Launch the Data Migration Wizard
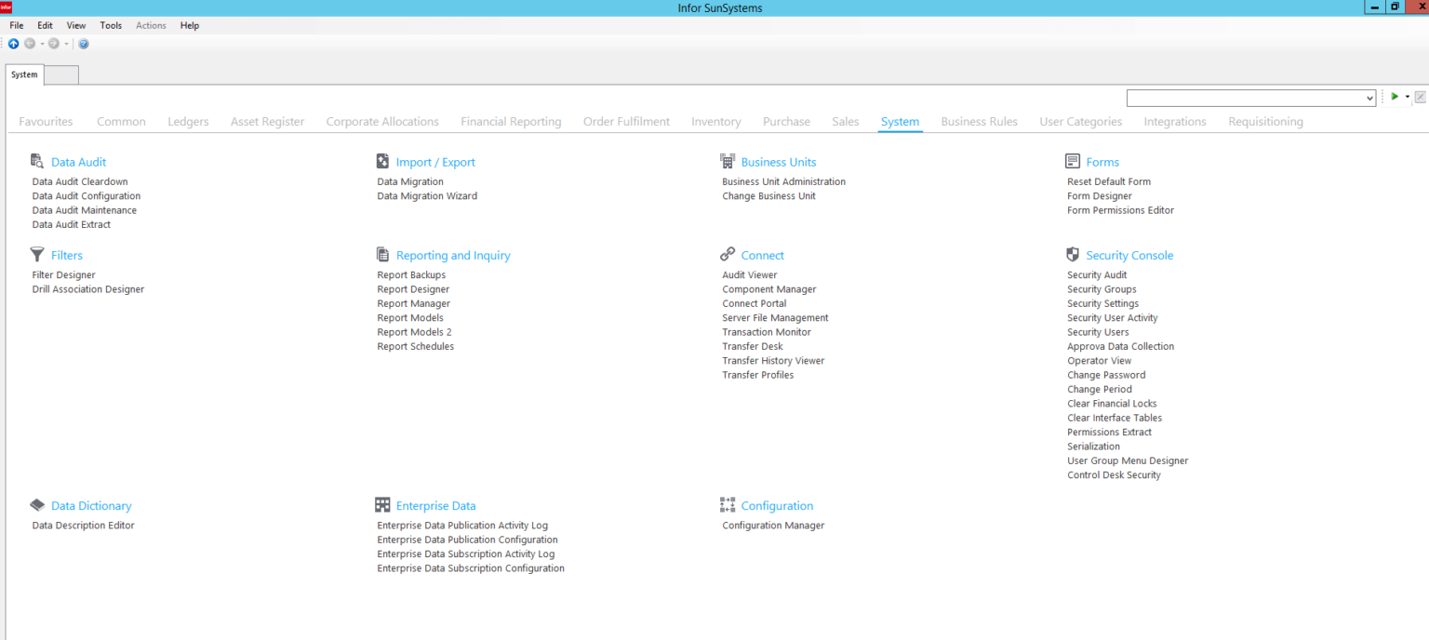The image size is (1429, 640). click(427, 195)
